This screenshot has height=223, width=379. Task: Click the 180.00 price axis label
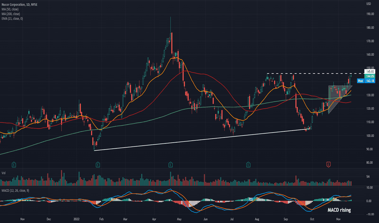coord(370,28)
